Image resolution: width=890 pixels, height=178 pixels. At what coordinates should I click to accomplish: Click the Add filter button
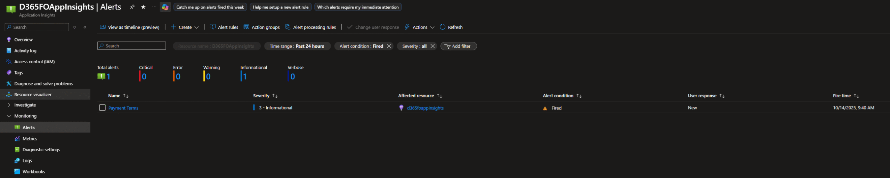[458, 46]
